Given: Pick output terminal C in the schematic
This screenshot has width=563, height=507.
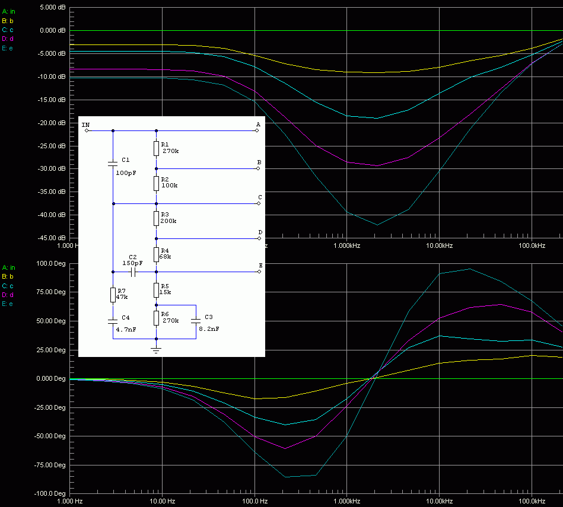Looking at the screenshot, I should [x=259, y=203].
